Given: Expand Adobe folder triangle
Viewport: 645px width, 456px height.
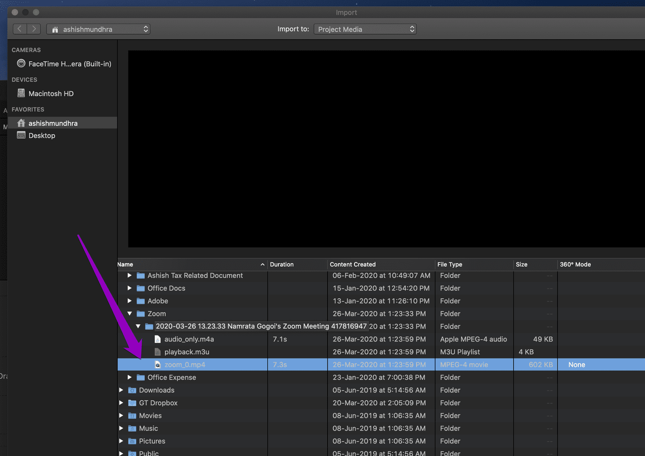Looking at the screenshot, I should tap(129, 301).
